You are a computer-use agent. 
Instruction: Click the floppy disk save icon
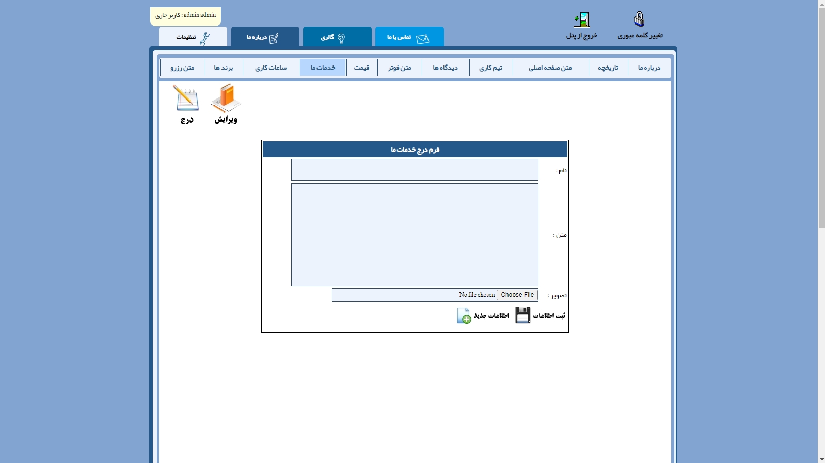(x=523, y=315)
